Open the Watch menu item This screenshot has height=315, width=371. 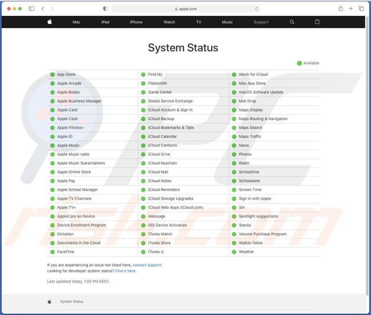click(x=170, y=22)
